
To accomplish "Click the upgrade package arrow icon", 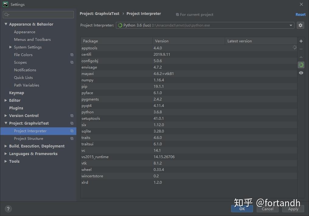I will click(x=301, y=57).
